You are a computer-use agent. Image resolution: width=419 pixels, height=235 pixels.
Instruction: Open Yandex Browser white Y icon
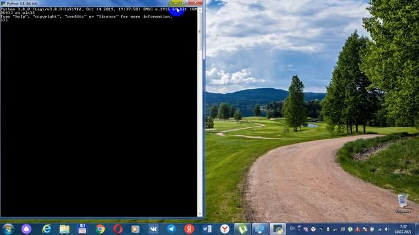click(x=225, y=229)
